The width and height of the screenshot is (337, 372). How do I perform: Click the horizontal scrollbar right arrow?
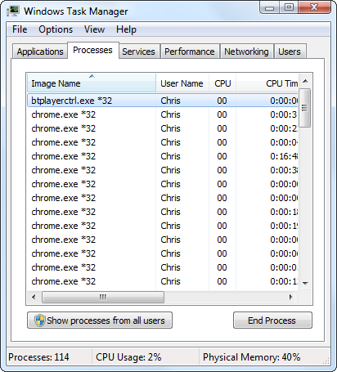[x=291, y=297]
